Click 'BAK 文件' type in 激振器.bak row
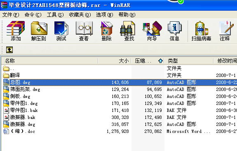The image size is (237, 151). tap(176, 117)
